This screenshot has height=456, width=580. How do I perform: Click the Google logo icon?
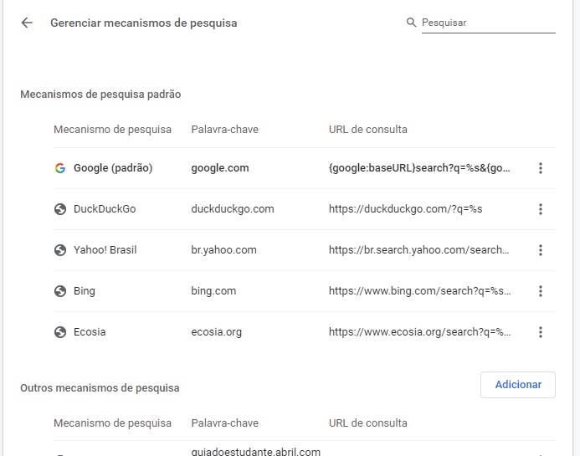click(60, 168)
